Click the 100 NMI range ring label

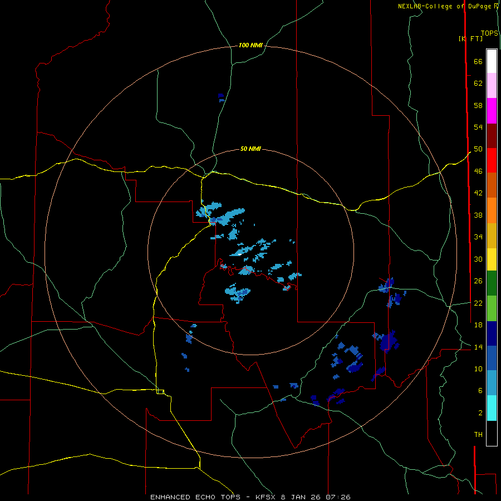(x=250, y=46)
